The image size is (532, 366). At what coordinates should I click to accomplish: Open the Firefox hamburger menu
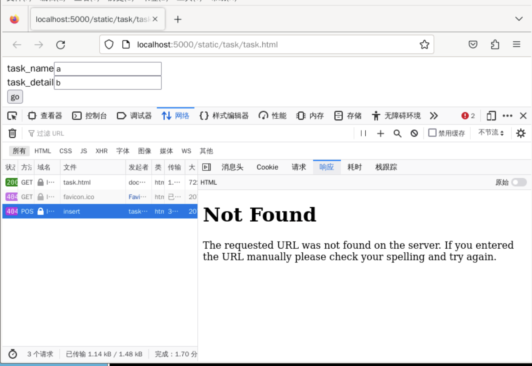coord(517,44)
